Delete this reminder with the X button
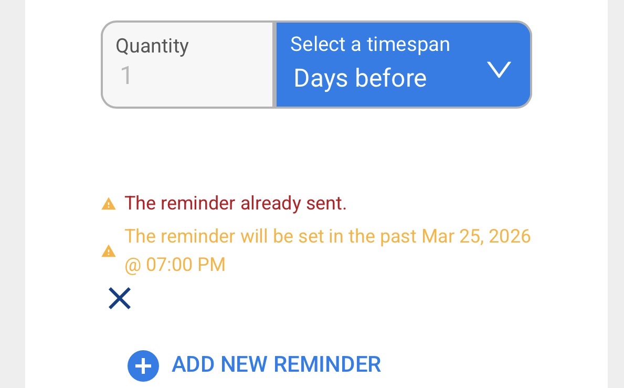Screen dimensions: 624x388 click(x=119, y=298)
